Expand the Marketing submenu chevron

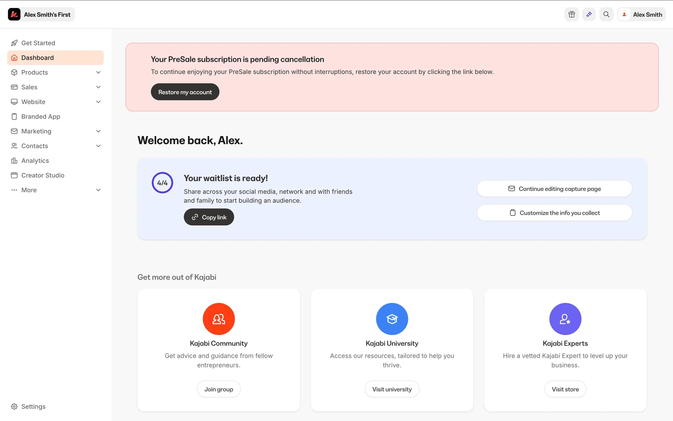[x=98, y=131]
